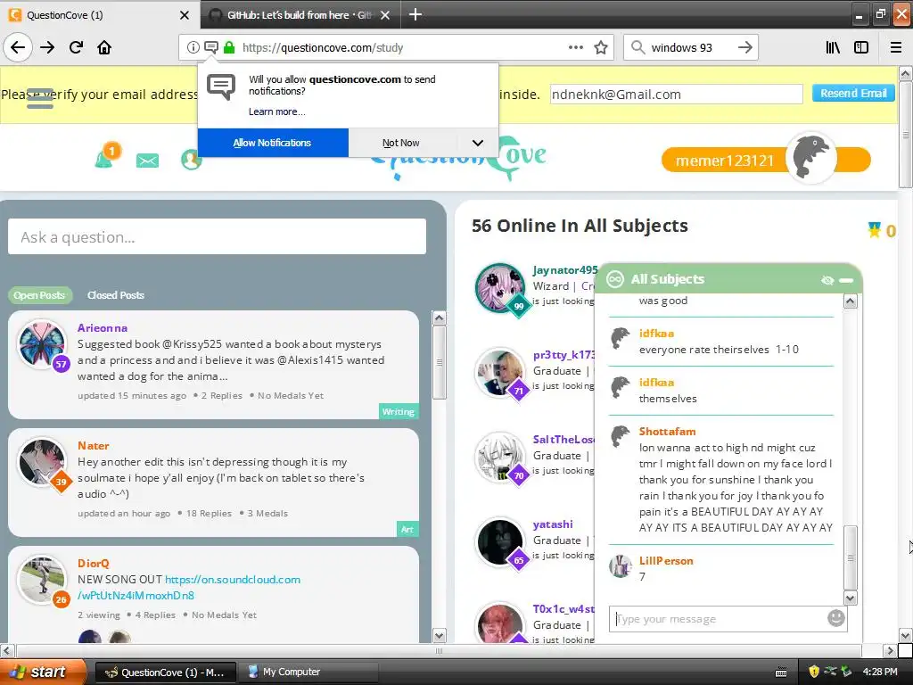Open Shottafam's name in chat
The height and width of the screenshot is (685, 913).
667,432
